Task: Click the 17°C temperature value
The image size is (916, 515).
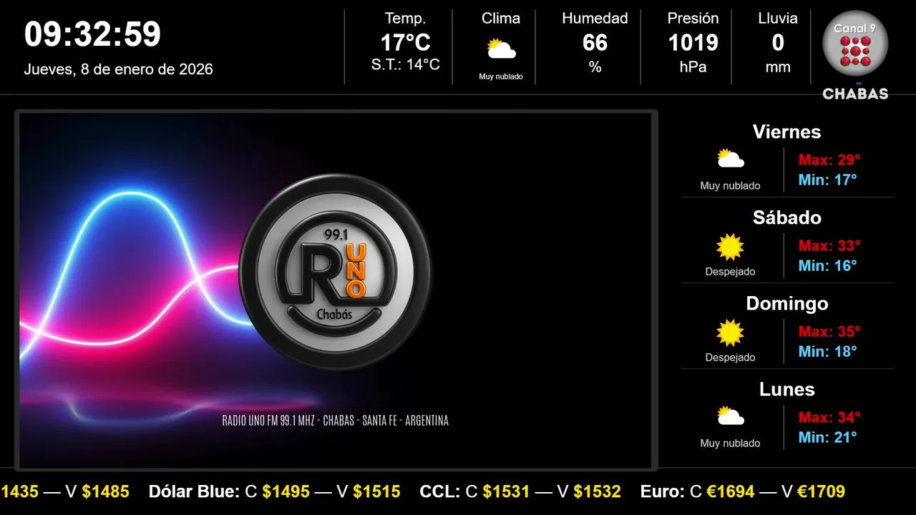Action: pyautogui.click(x=405, y=43)
